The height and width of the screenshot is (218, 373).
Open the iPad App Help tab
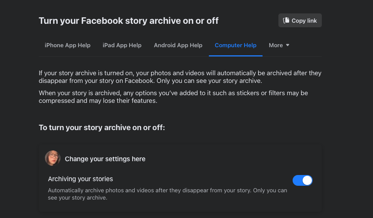(x=122, y=45)
